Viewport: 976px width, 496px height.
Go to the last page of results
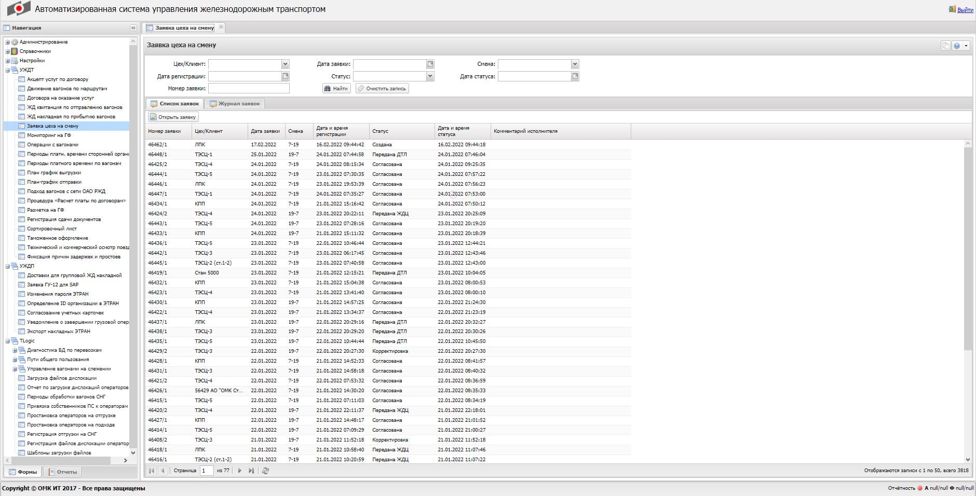(x=251, y=471)
